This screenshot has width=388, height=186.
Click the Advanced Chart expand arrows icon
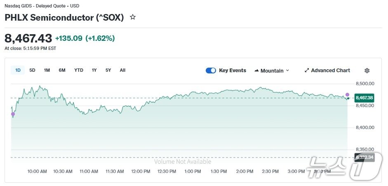pos(306,71)
